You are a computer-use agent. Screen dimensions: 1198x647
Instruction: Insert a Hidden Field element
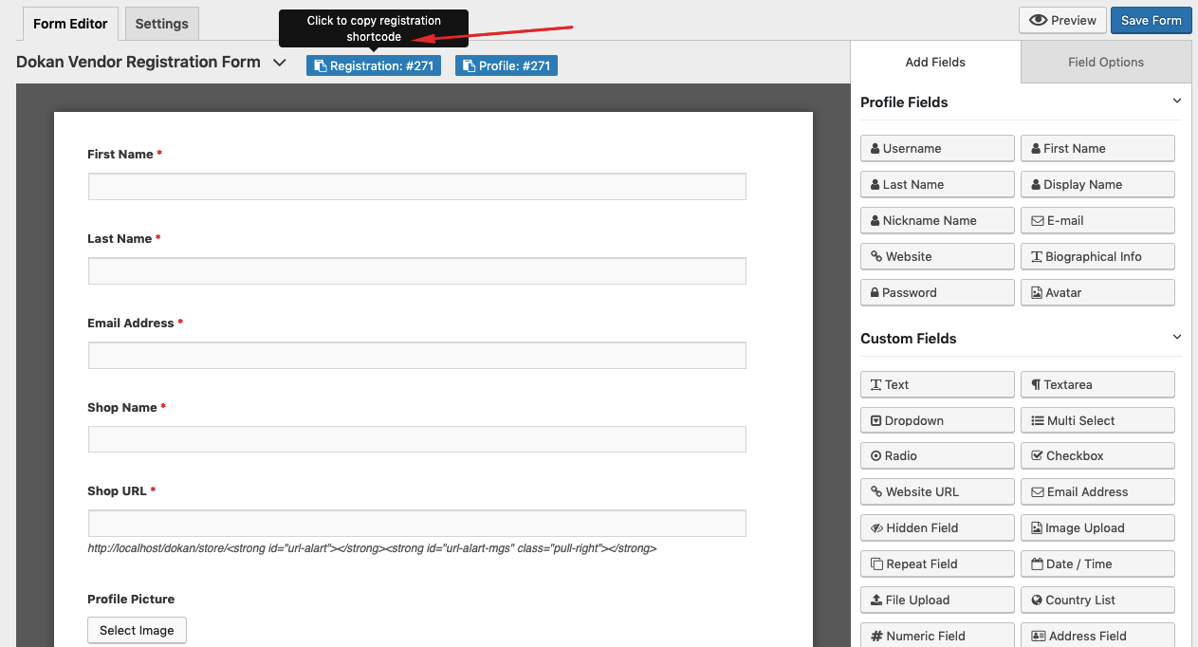[937, 527]
